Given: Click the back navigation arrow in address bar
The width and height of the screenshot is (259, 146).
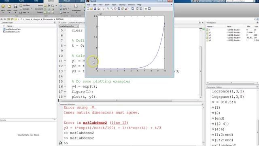Looking at the screenshot, I should 2,19.
